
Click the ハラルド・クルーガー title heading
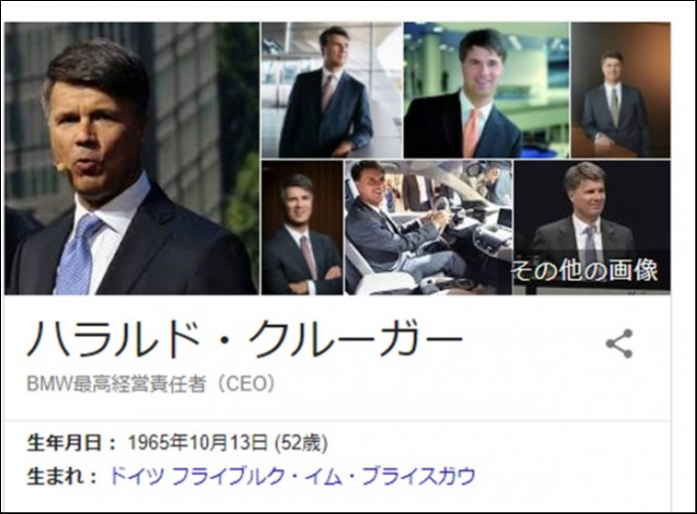tap(245, 338)
